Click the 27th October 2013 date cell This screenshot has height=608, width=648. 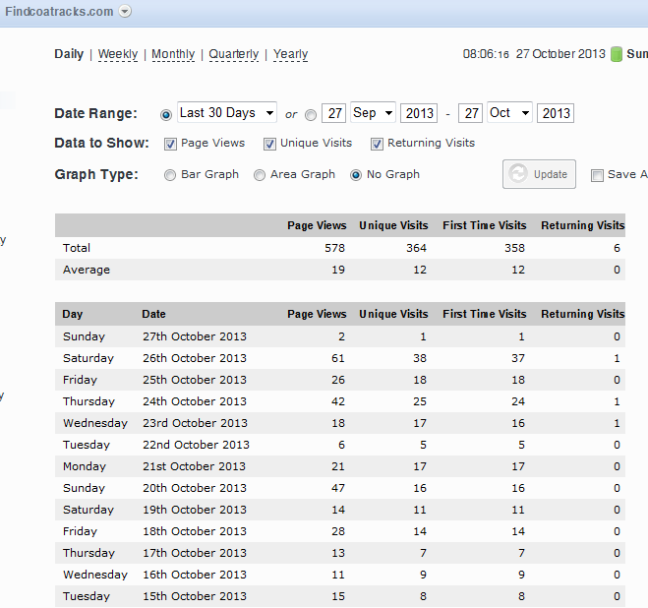pos(195,336)
